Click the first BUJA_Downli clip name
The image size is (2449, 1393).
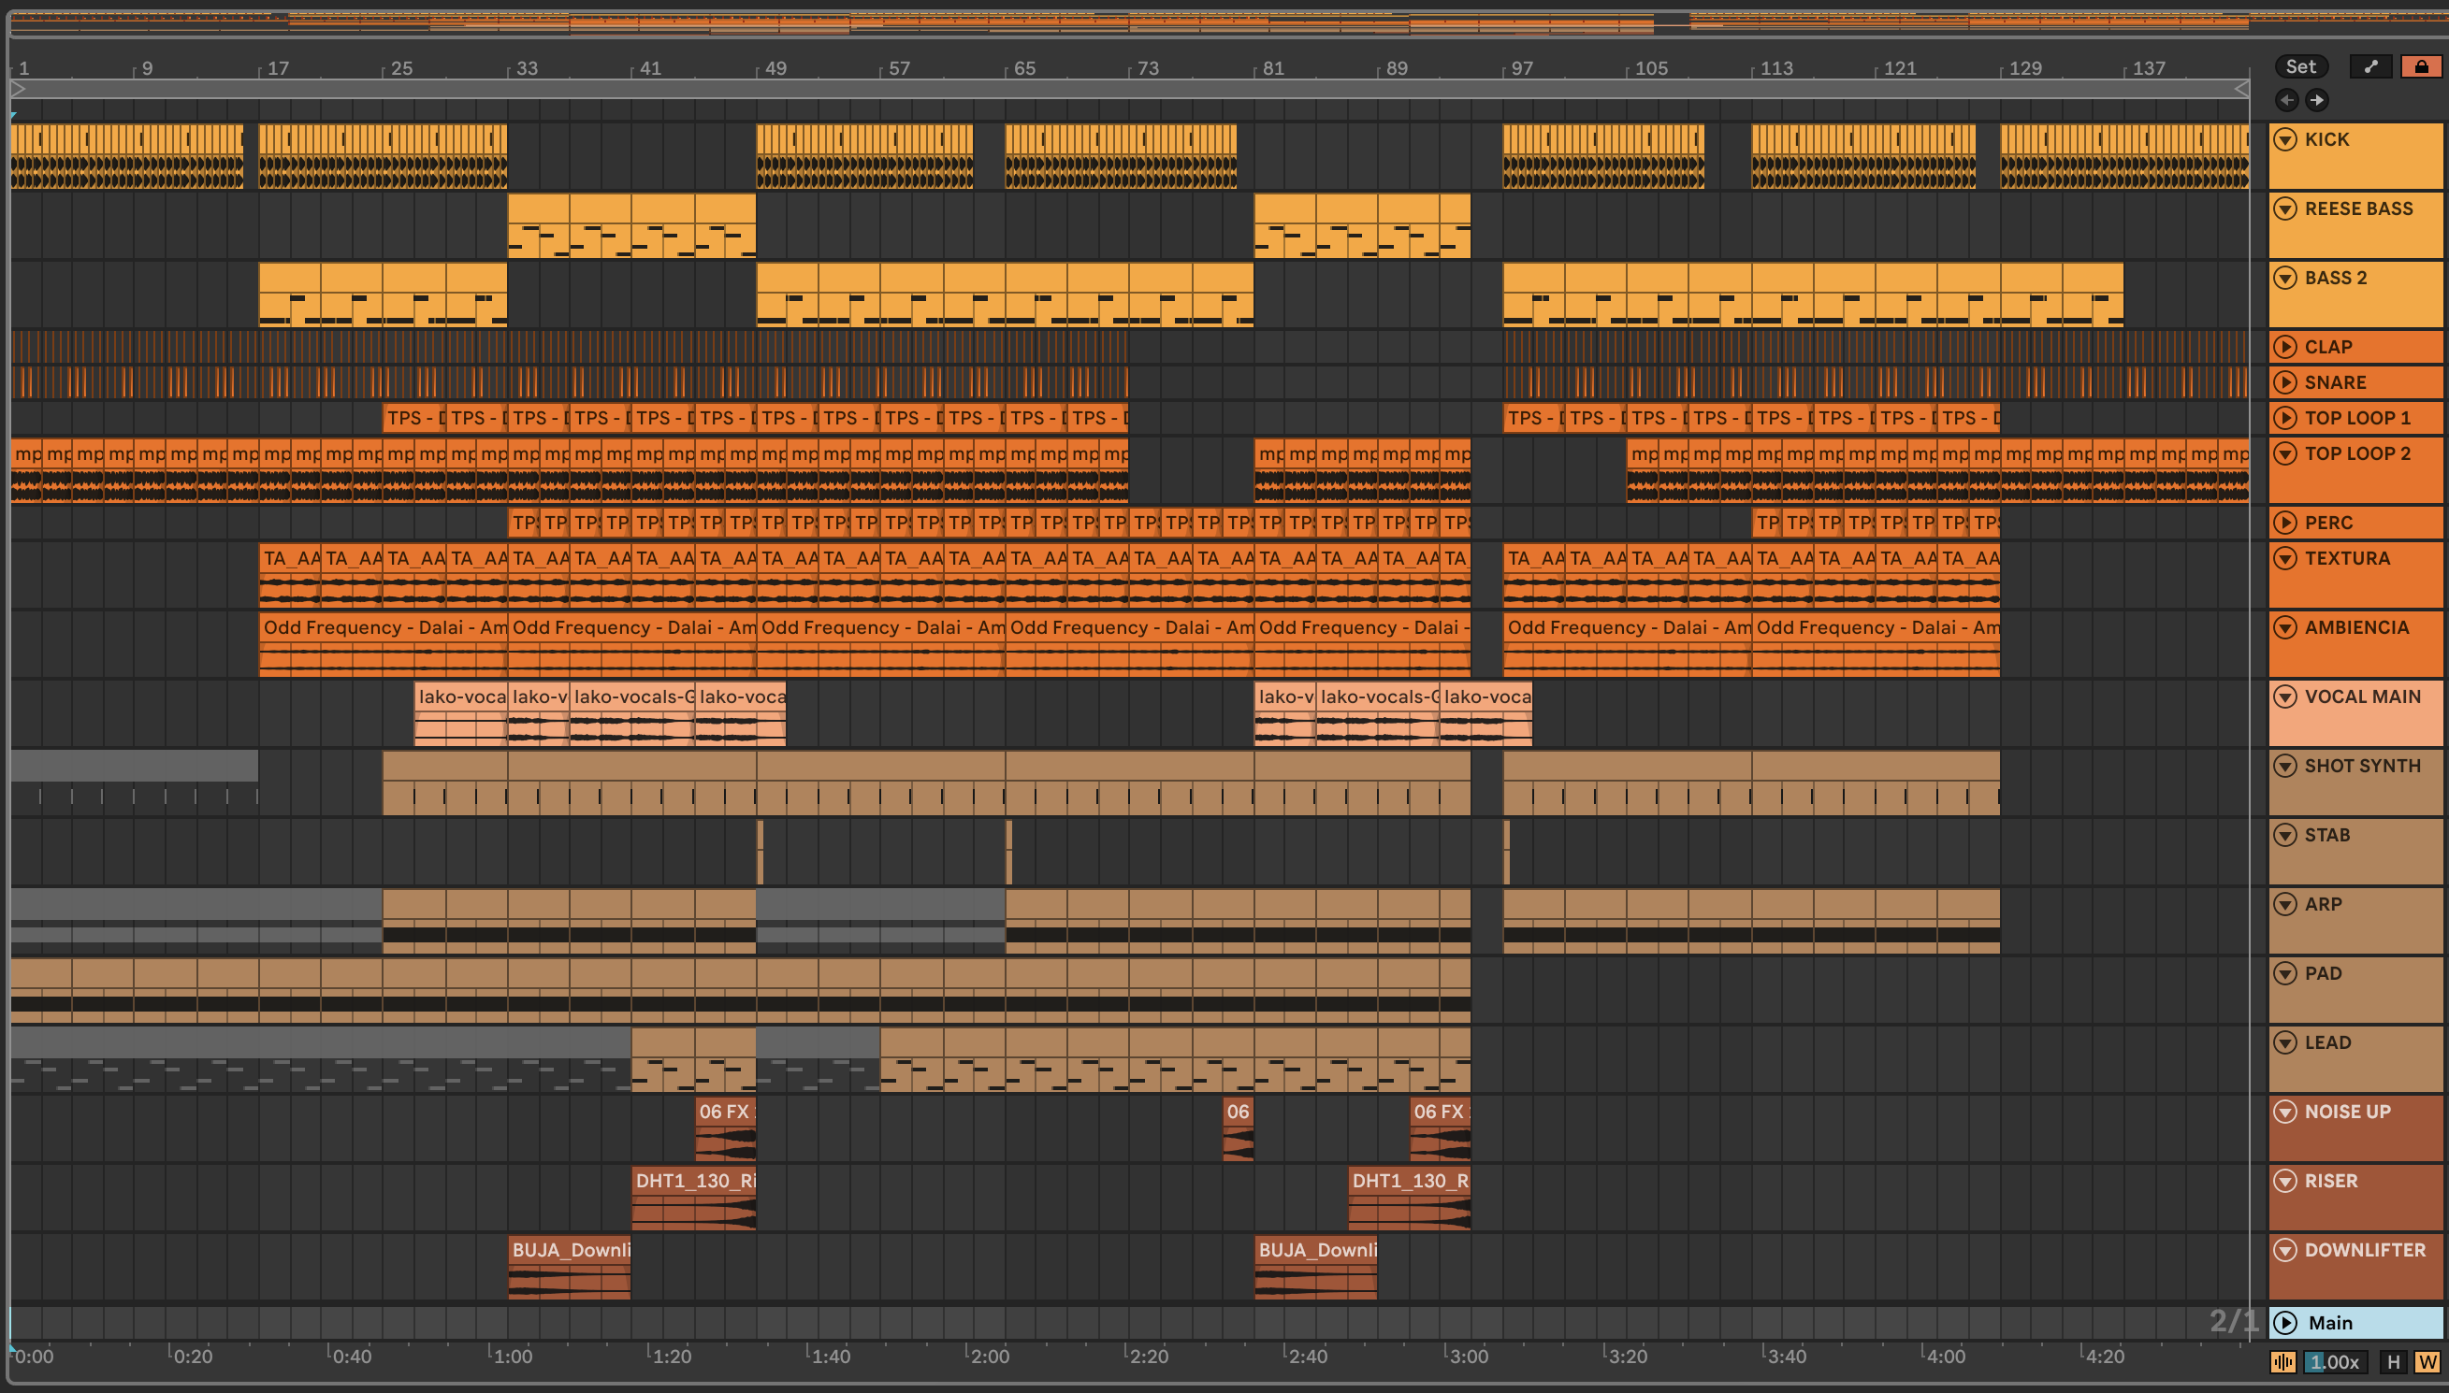[x=571, y=1249]
